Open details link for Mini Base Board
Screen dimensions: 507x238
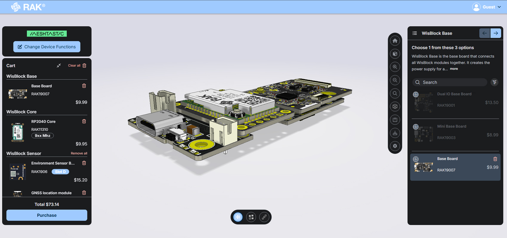[x=416, y=127]
